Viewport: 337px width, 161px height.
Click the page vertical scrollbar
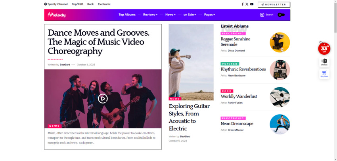coord(335,17)
